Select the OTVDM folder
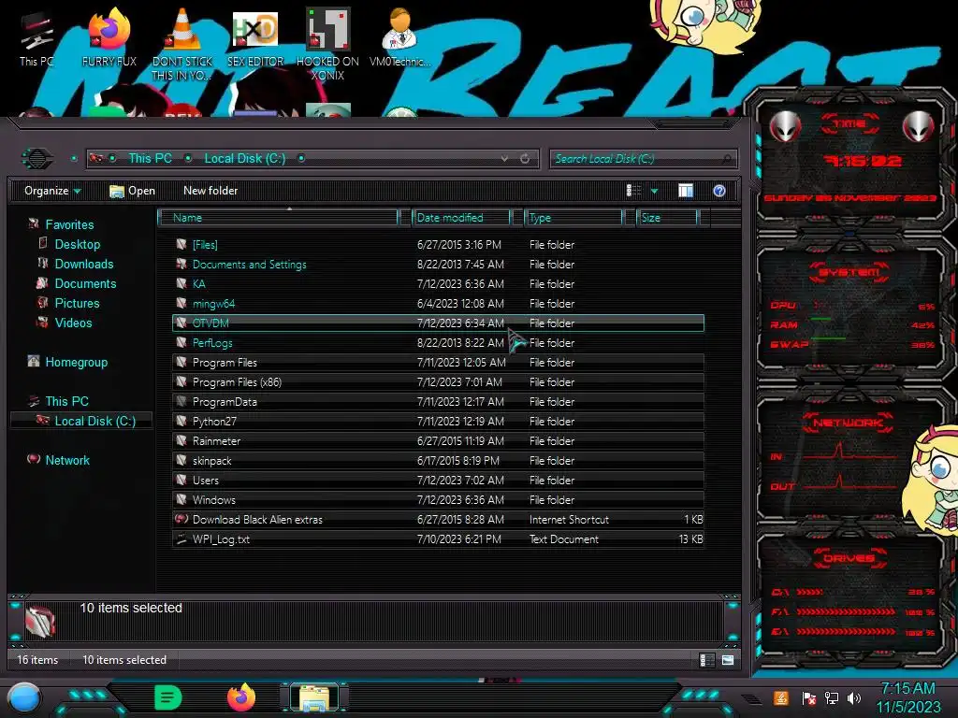 438,323
